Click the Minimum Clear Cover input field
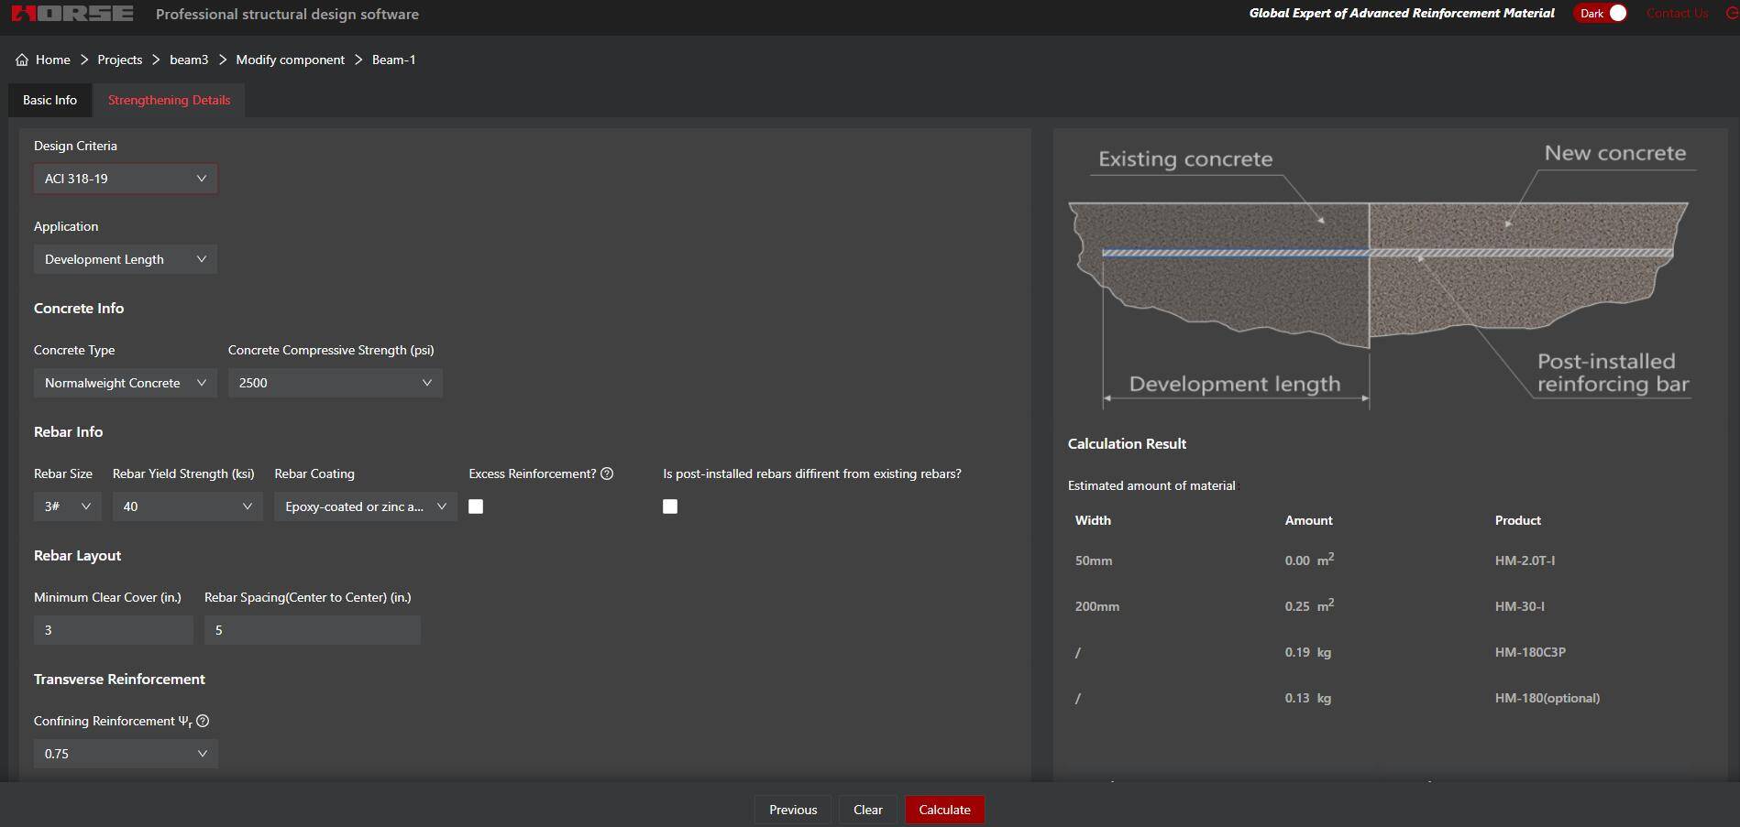Viewport: 1740px width, 827px height. pos(114,630)
